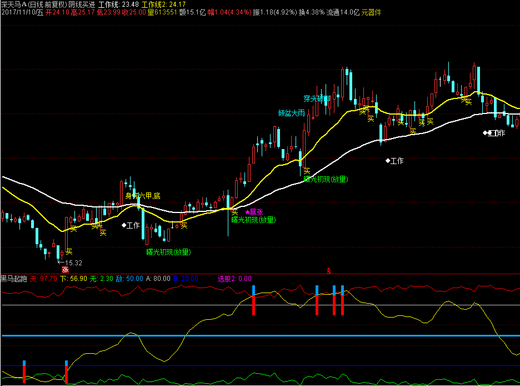Click the date 2017/11/10/五

[22, 13]
